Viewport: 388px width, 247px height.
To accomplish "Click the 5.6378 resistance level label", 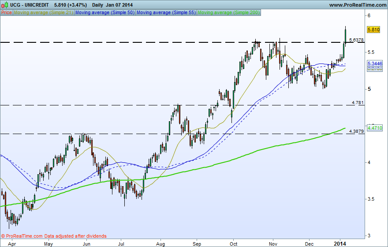I will (356, 40).
